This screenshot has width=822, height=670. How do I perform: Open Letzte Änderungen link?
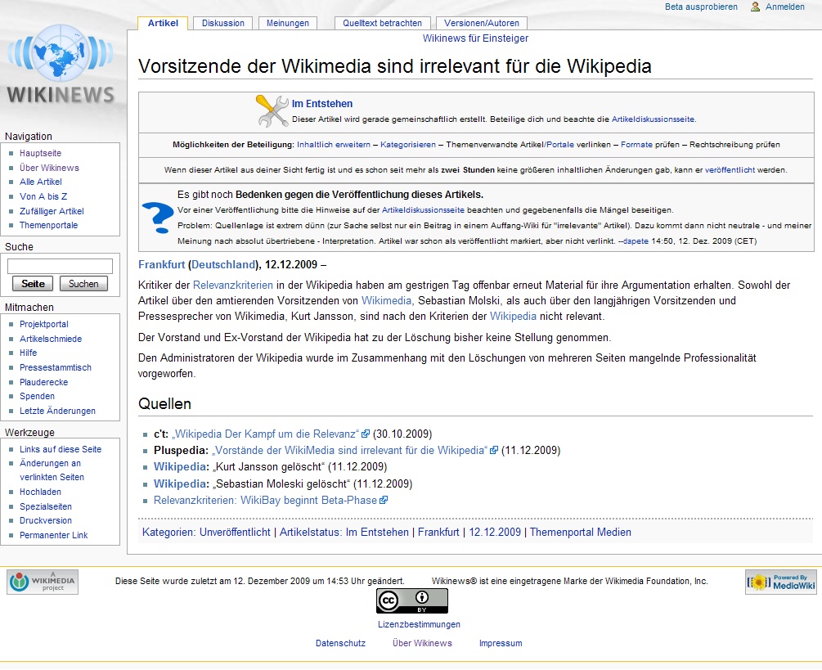point(57,411)
